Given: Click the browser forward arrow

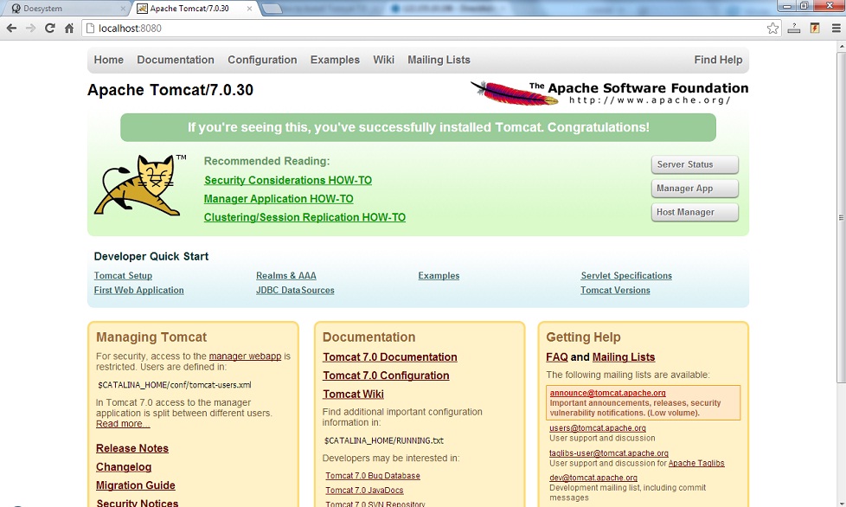Looking at the screenshot, I should pos(31,29).
